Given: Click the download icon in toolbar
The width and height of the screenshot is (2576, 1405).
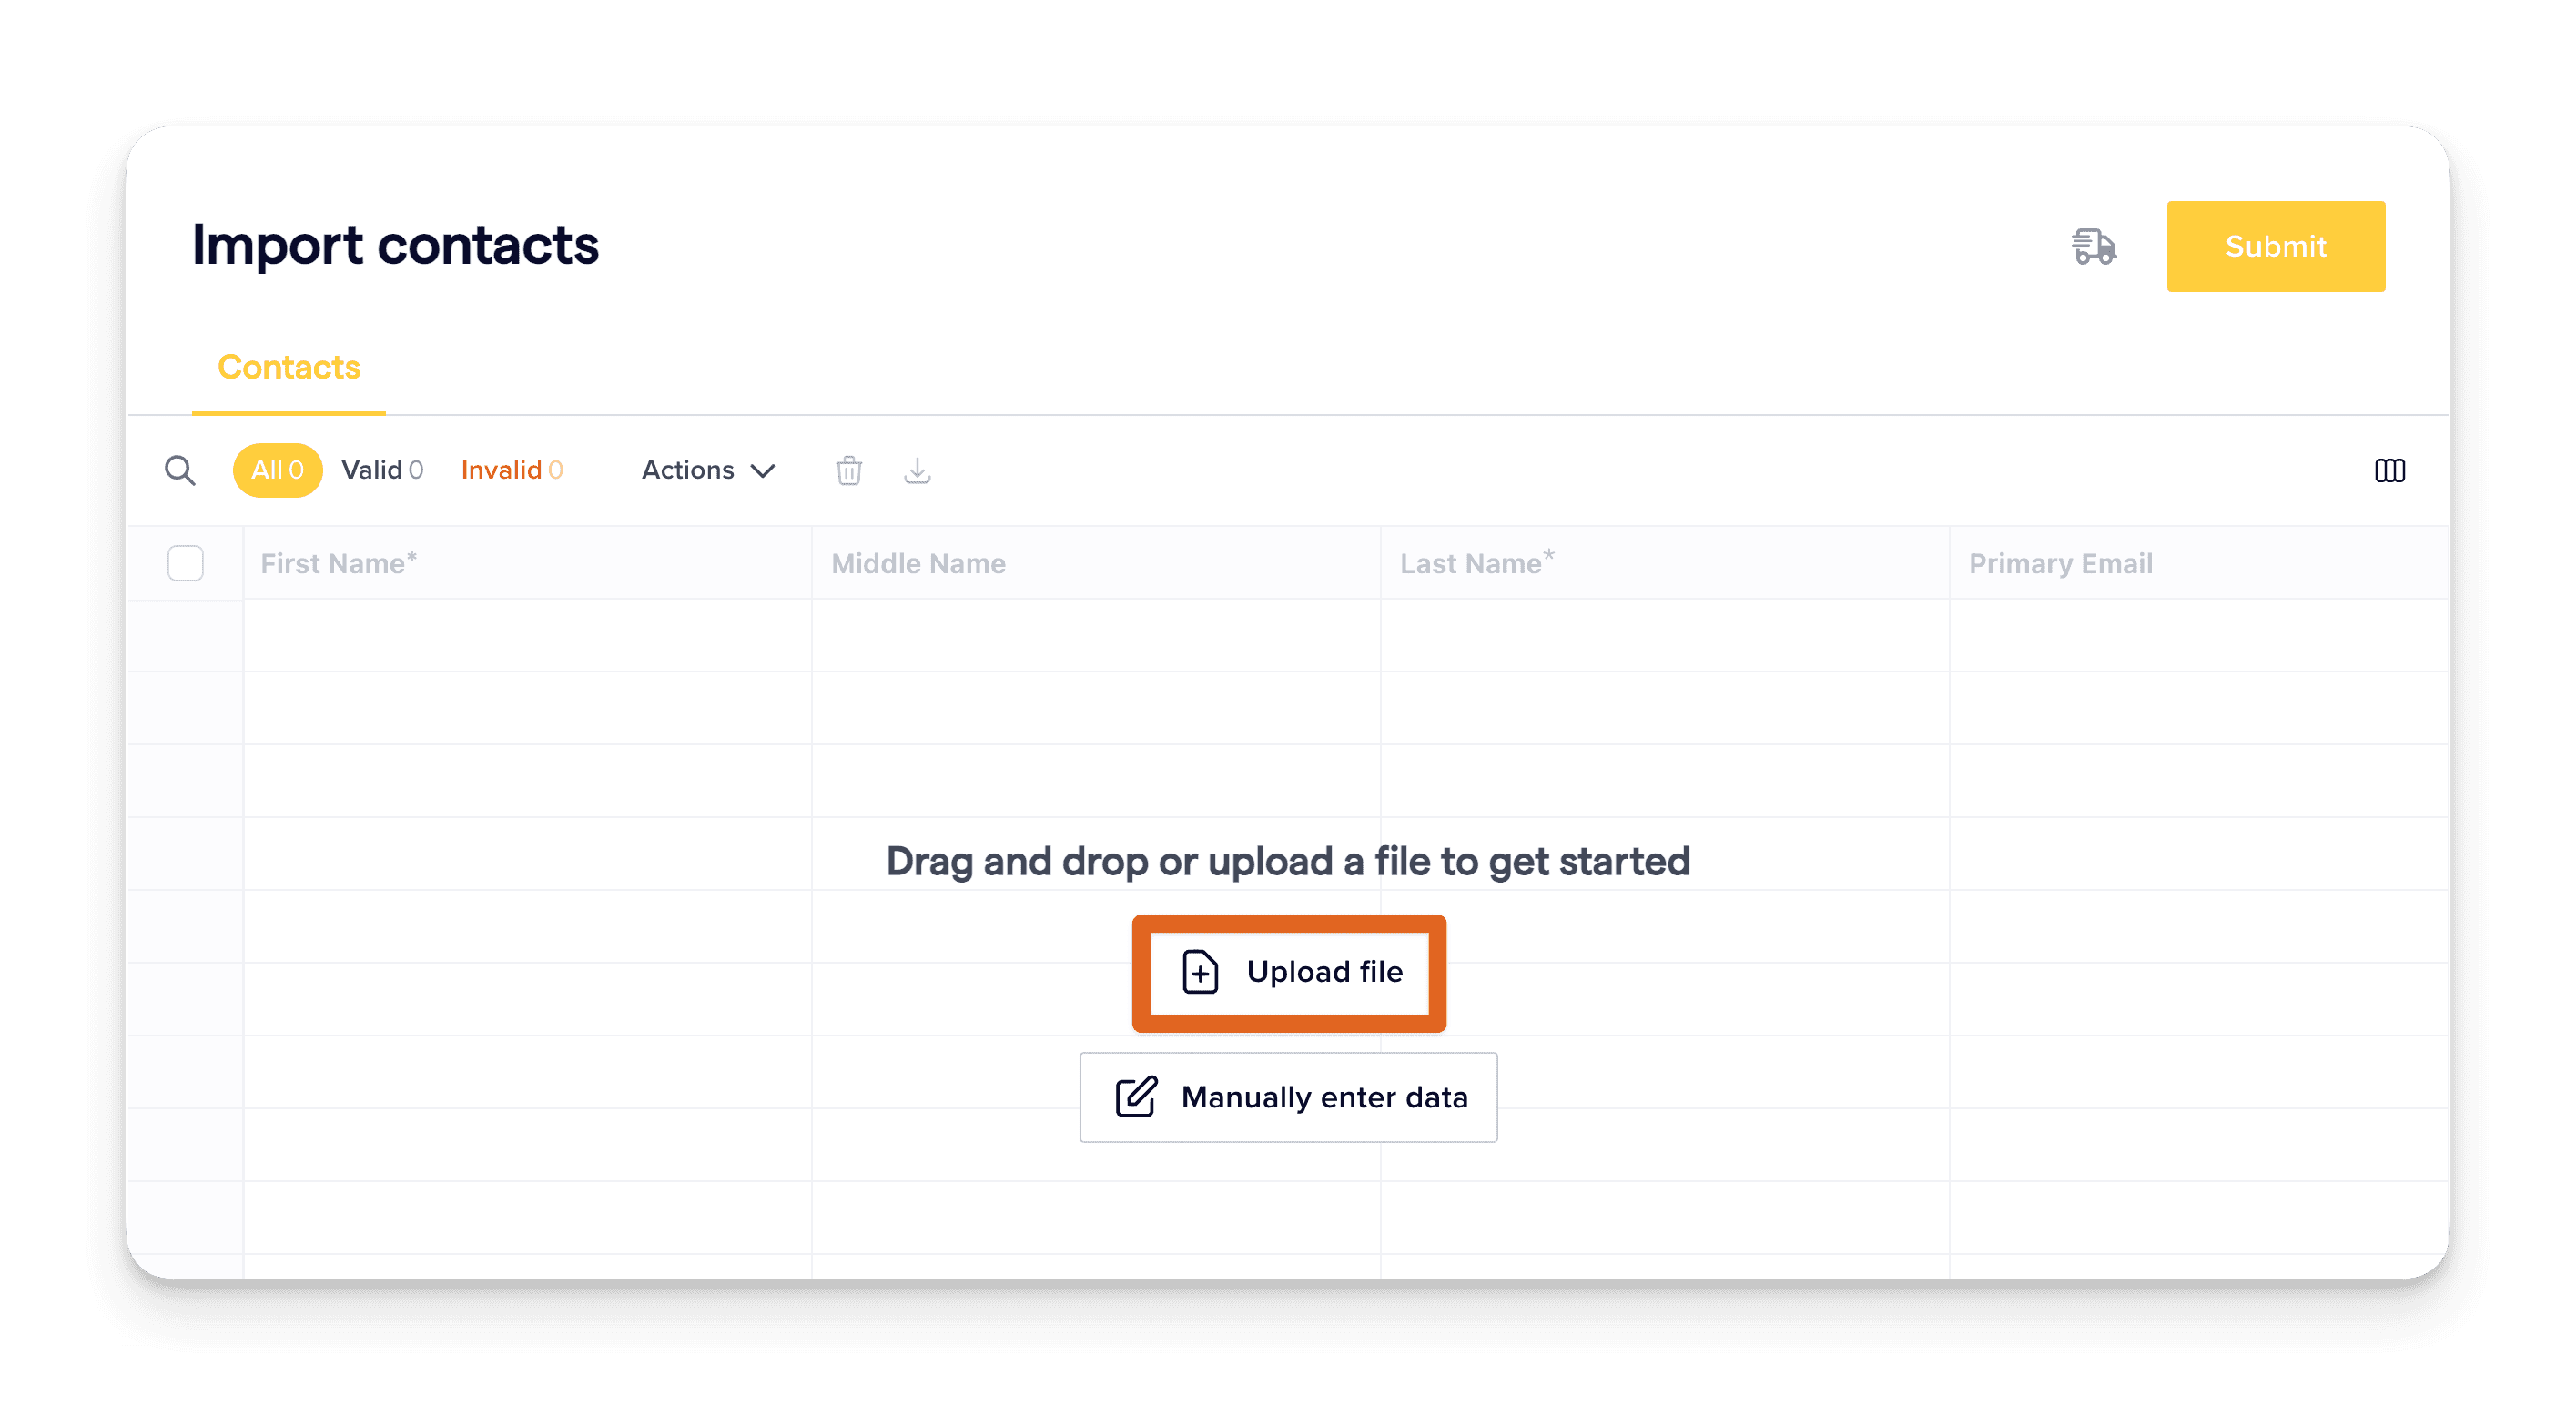Looking at the screenshot, I should coord(917,470).
